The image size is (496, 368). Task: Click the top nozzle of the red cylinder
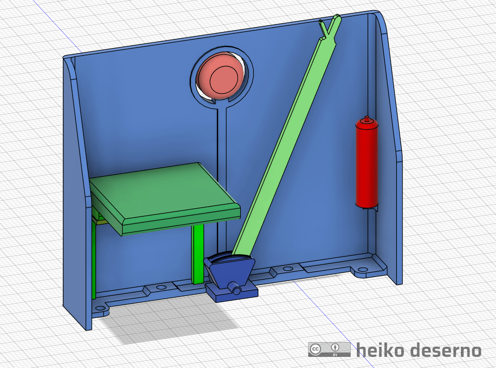367,119
